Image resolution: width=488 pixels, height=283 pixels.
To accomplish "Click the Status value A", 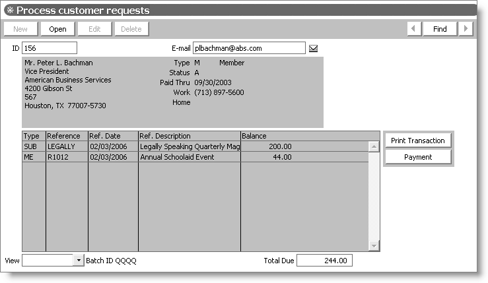I will coord(197,73).
